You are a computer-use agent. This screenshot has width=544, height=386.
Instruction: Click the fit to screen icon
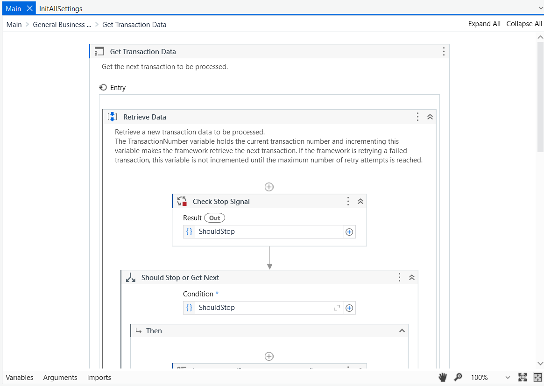523,377
